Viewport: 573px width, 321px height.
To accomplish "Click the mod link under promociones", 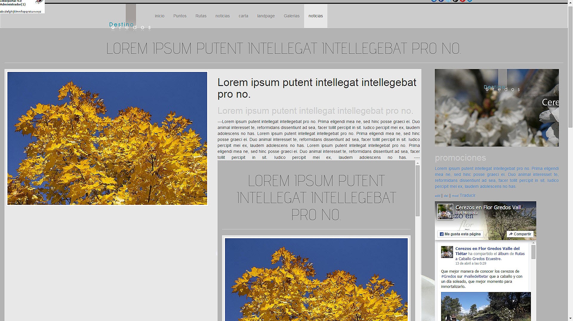I will 455,196.
